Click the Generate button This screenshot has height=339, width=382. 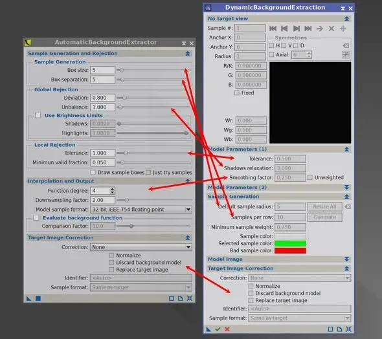tap(325, 217)
